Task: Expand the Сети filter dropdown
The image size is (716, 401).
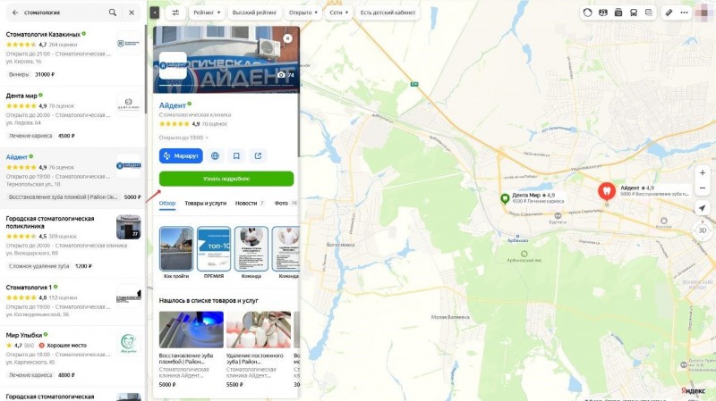Action: pyautogui.click(x=339, y=13)
